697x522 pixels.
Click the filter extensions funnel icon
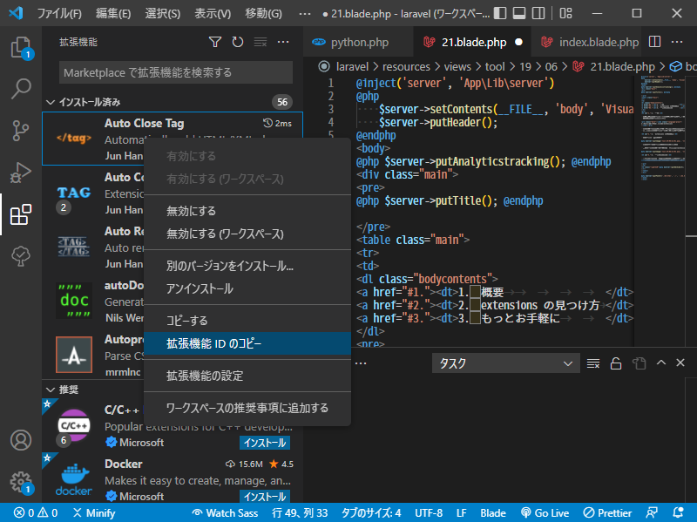pyautogui.click(x=215, y=42)
